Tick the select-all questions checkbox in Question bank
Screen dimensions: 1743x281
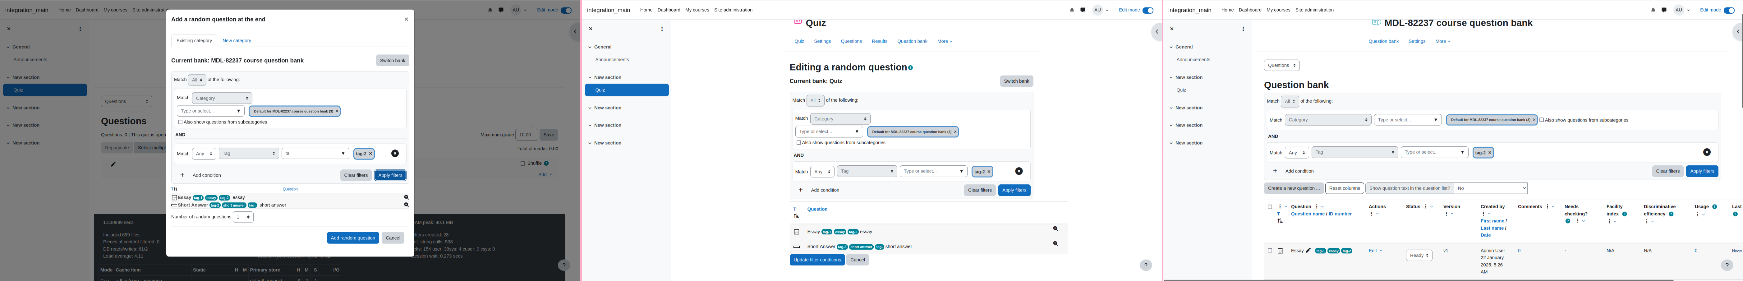1269,207
